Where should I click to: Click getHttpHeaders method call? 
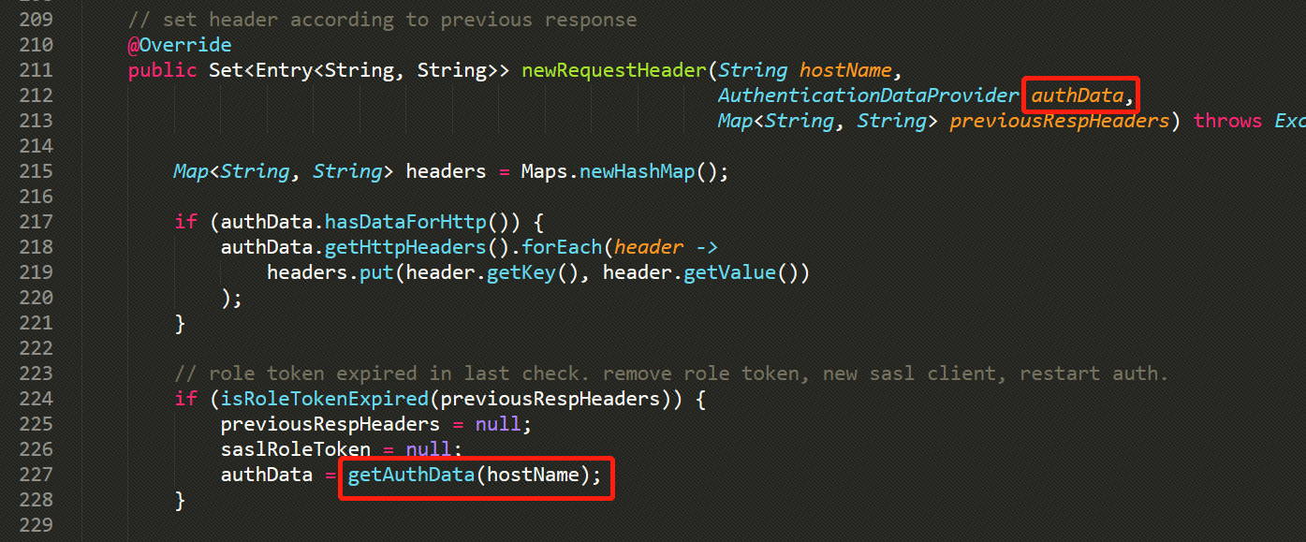point(405,247)
